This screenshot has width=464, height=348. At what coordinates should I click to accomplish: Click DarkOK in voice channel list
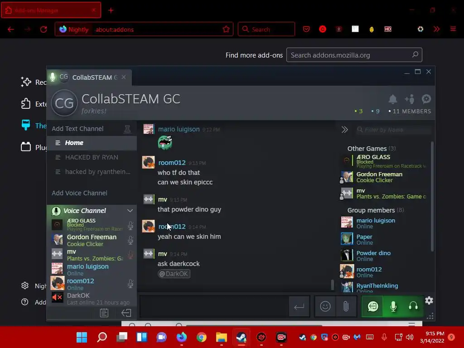tap(92, 298)
